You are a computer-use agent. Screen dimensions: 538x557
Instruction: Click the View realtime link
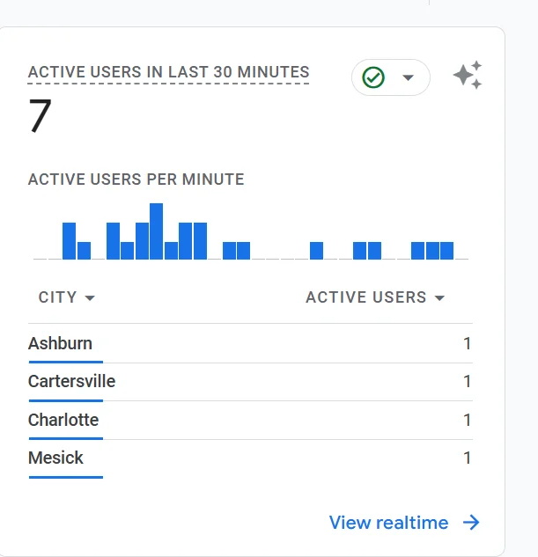388,523
